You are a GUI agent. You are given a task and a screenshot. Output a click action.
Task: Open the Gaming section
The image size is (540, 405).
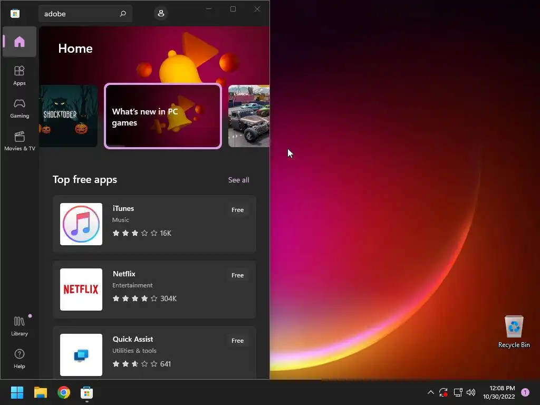20,108
